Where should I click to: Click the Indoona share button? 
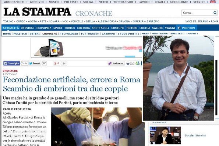click(x=116, y=63)
